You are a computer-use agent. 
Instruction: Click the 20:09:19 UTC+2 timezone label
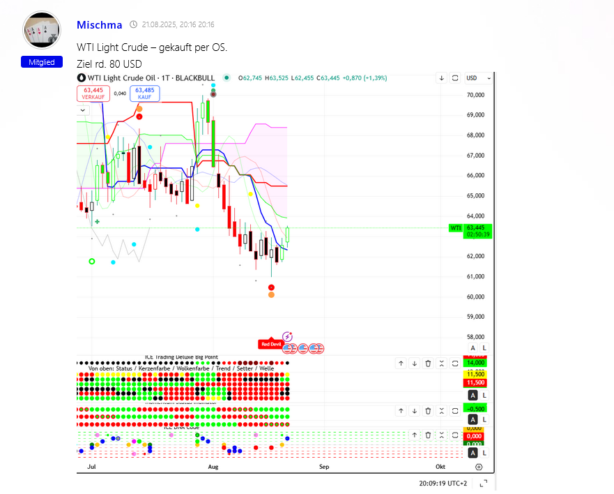[443, 483]
